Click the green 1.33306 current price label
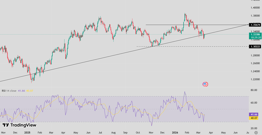Image resolution: width=262 pixels, height=135 pixels. tap(254, 34)
